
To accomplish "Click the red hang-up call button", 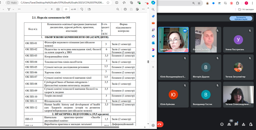I will pos(159,124).
